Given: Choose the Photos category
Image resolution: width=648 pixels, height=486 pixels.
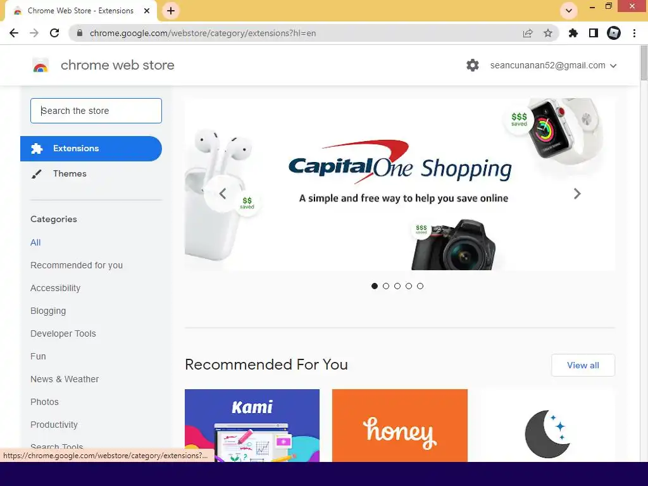Looking at the screenshot, I should [45, 402].
